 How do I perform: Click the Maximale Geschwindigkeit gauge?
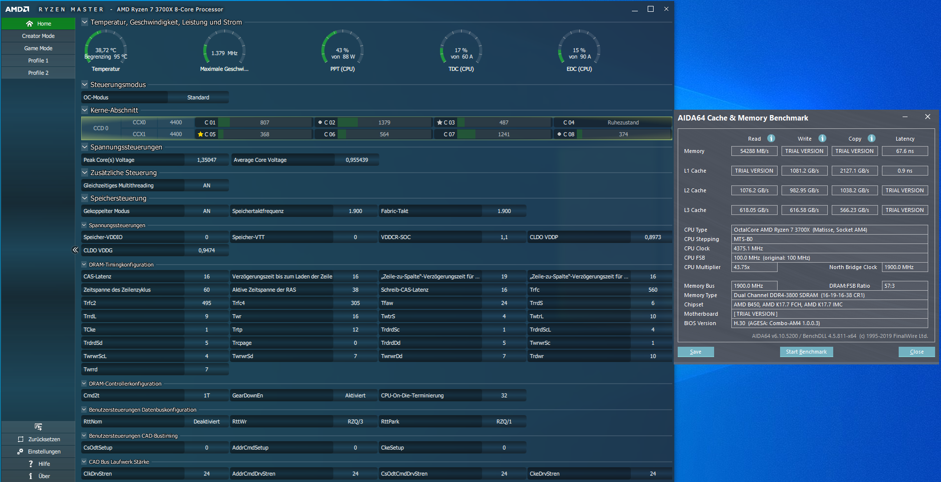point(224,51)
